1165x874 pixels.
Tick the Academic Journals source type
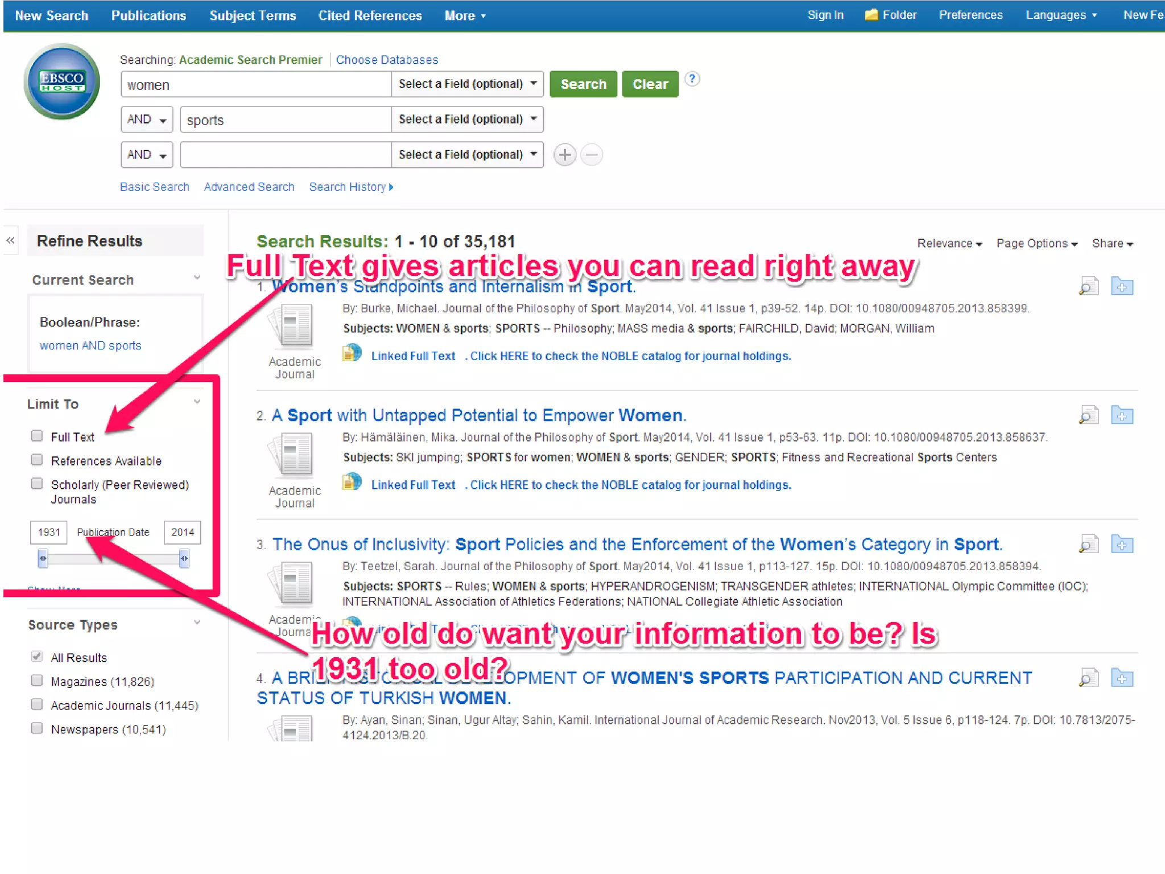pos(37,704)
